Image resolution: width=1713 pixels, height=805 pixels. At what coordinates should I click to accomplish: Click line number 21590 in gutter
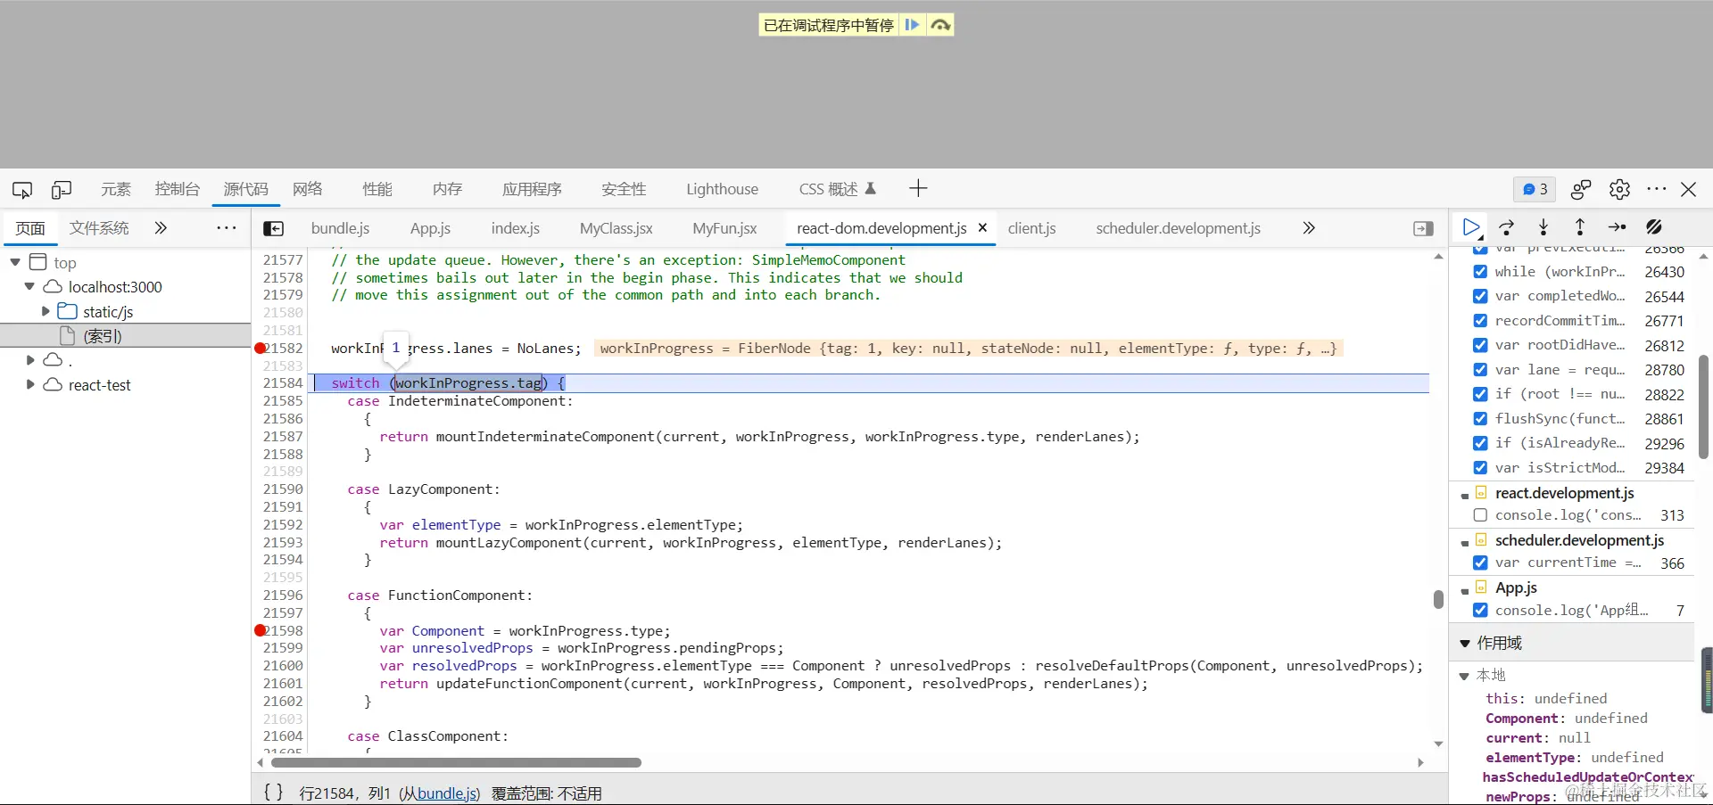[x=283, y=489]
